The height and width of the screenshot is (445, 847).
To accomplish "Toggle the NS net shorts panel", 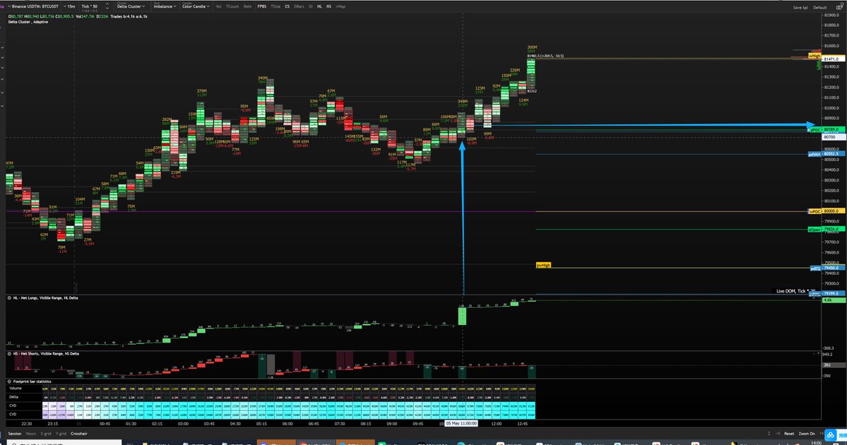I will 328,6.
